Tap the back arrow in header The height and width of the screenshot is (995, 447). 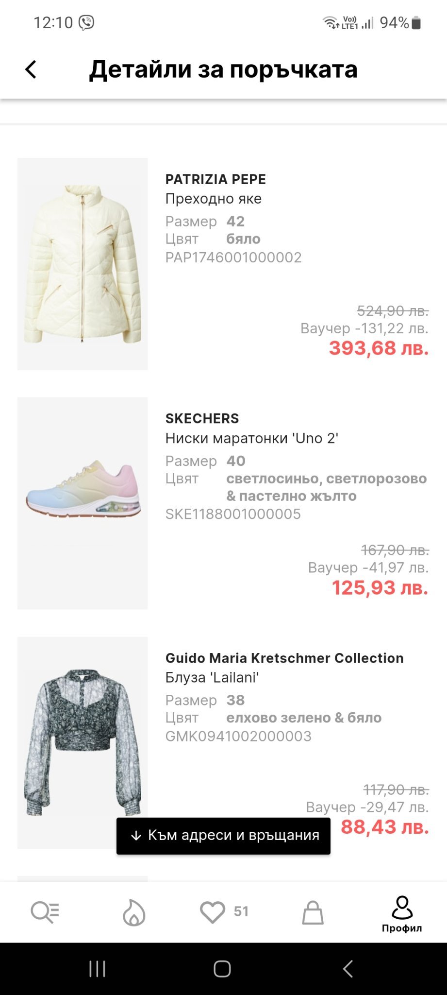click(31, 69)
